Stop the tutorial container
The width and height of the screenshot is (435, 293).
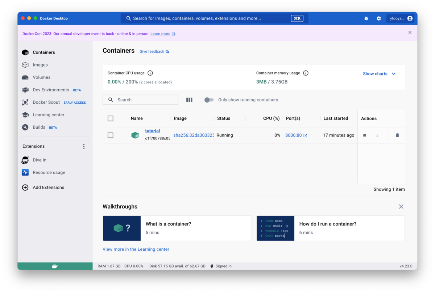pos(365,135)
